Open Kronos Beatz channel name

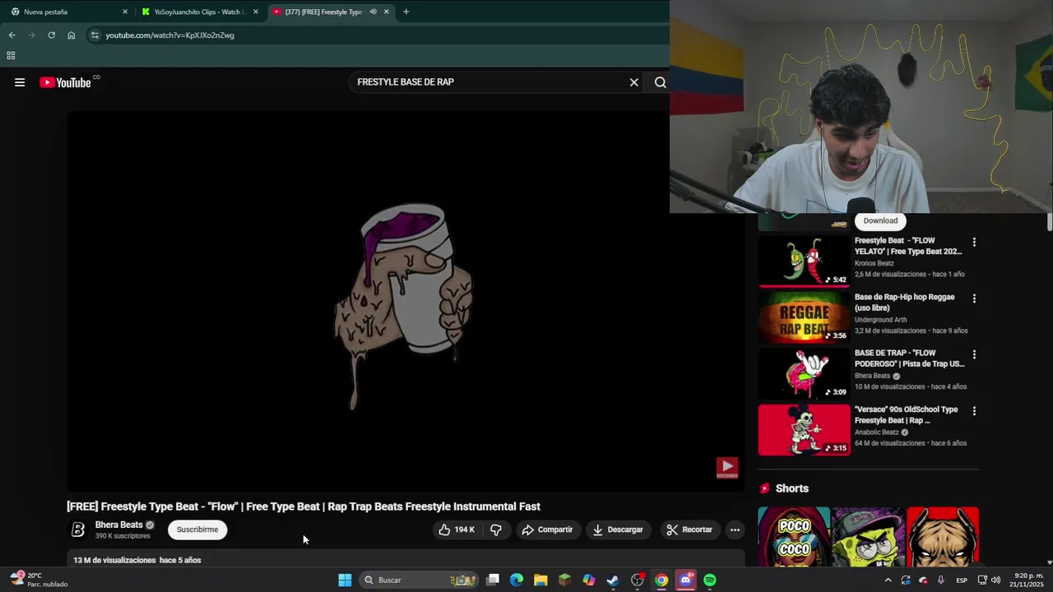pos(874,263)
